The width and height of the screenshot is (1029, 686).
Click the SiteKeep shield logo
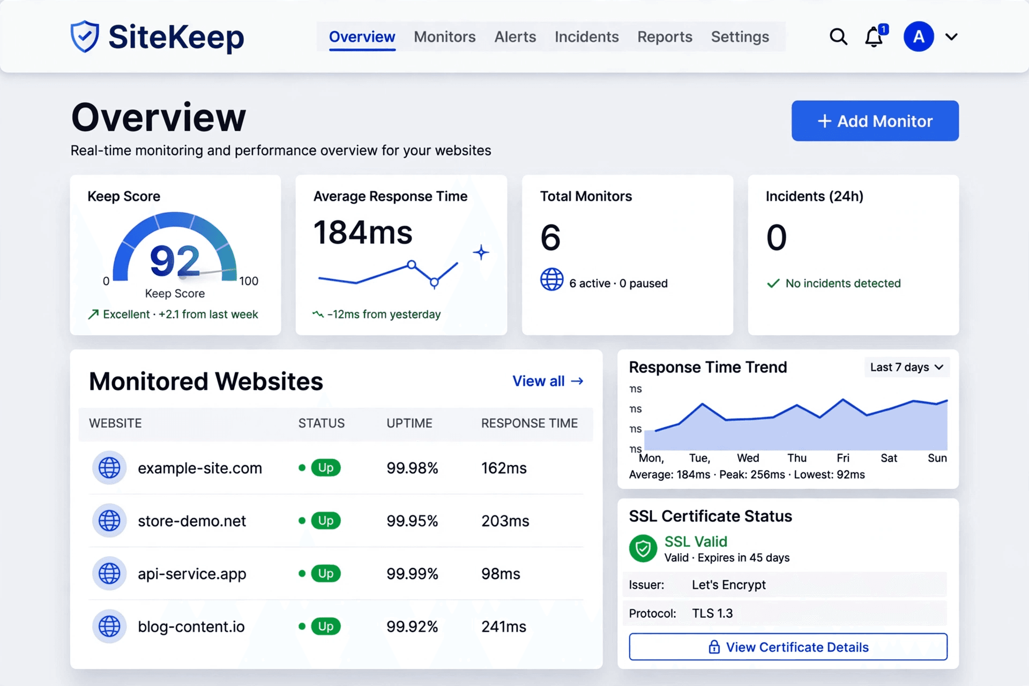(85, 36)
